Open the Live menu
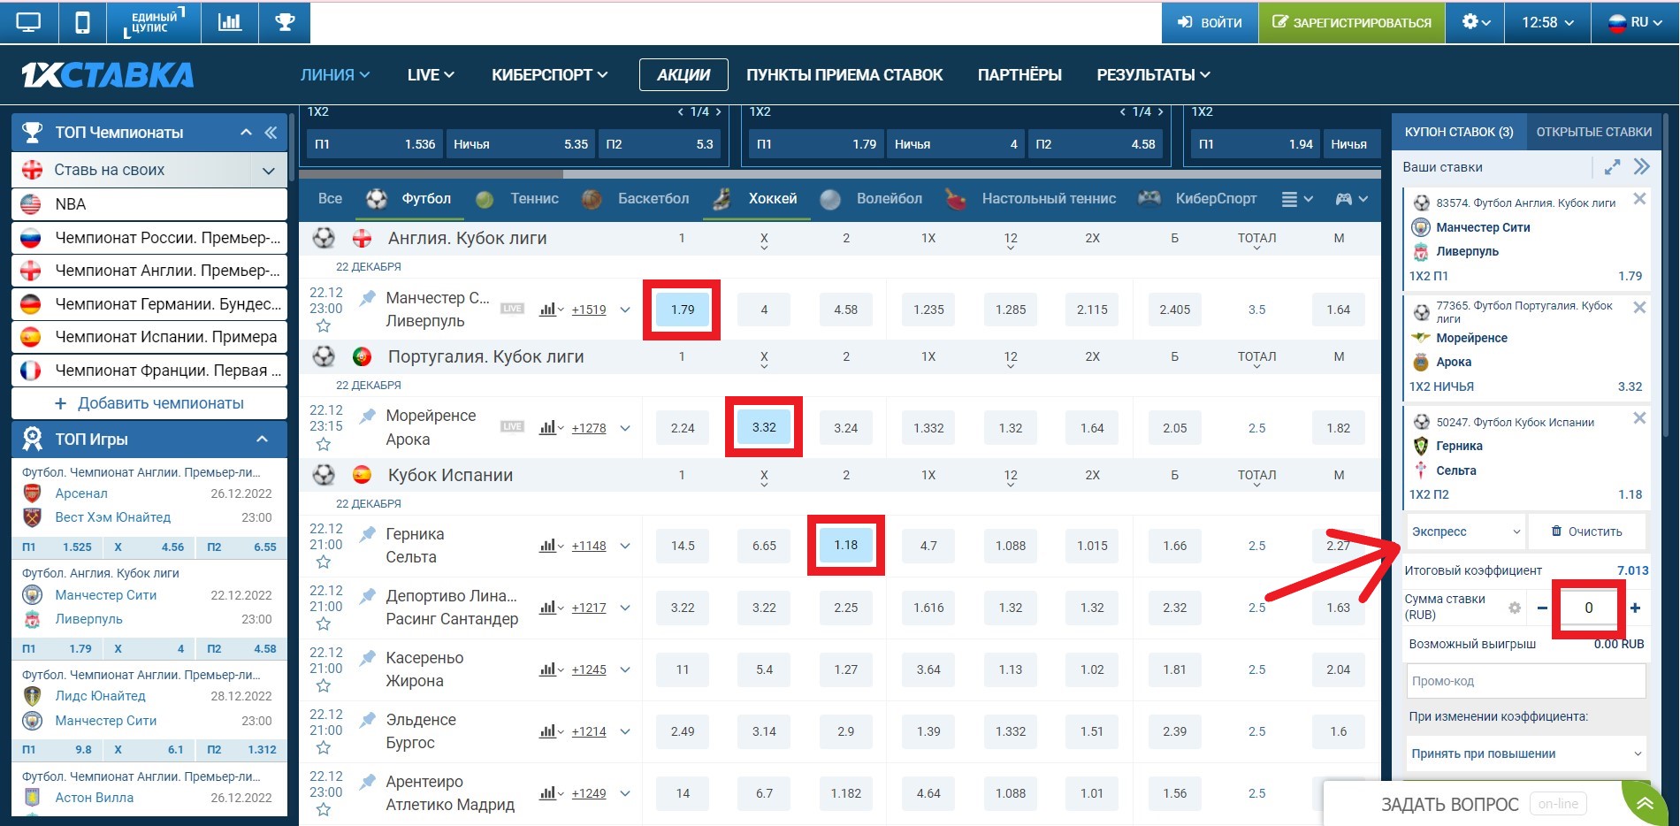 tap(431, 75)
